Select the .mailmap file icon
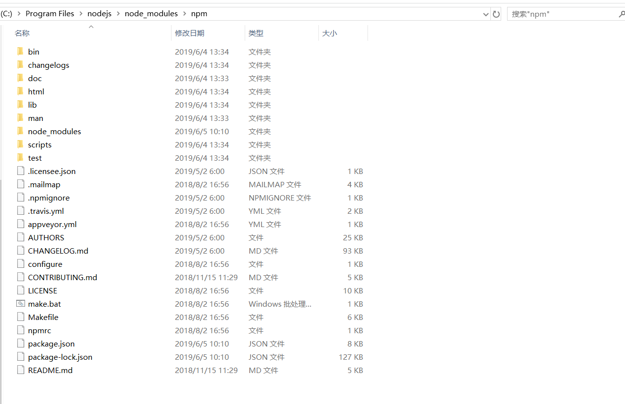This screenshot has height=404, width=625. coord(20,184)
